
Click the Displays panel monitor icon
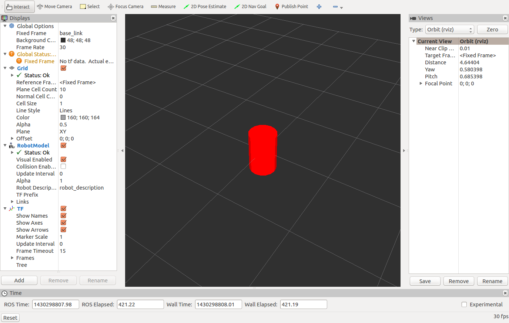coord(4,18)
